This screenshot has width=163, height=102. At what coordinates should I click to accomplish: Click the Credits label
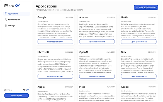pyautogui.click(x=8, y=90)
